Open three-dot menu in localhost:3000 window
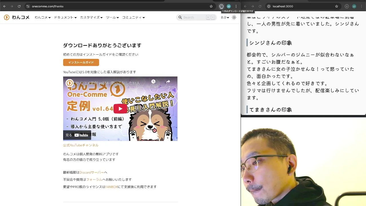366x206 pixels. [361, 6]
